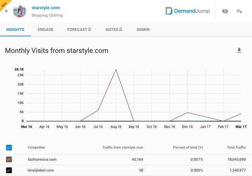Viewport: 252px width, 176px height.
Task: Click the gray status dot beside avatar
Action: [x=6, y=11]
